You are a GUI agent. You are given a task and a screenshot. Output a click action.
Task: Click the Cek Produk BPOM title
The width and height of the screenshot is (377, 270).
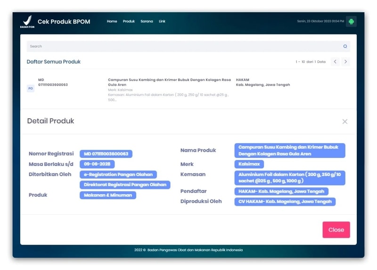click(x=64, y=22)
